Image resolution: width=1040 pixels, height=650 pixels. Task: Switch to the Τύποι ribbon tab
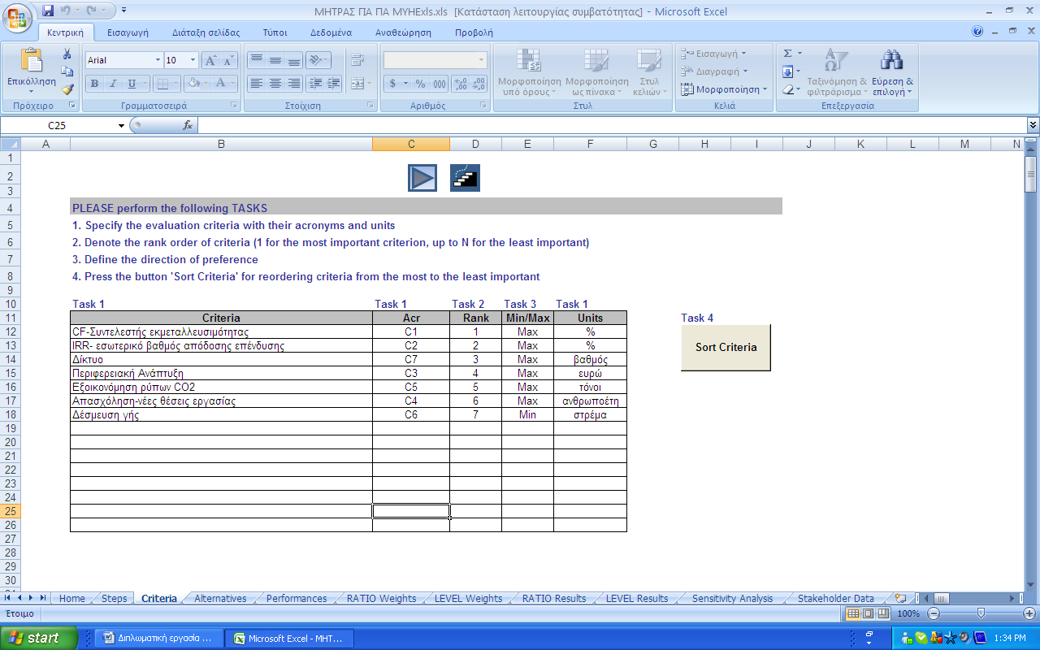[275, 32]
